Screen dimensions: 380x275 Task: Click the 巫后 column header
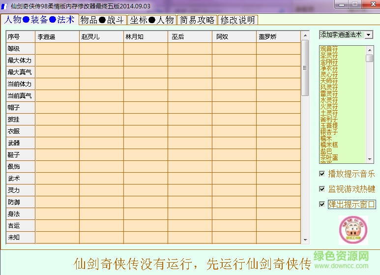190,36
